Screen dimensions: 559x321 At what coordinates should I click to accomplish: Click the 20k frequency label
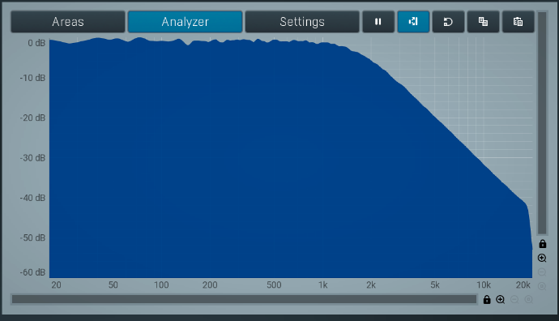[x=523, y=285]
